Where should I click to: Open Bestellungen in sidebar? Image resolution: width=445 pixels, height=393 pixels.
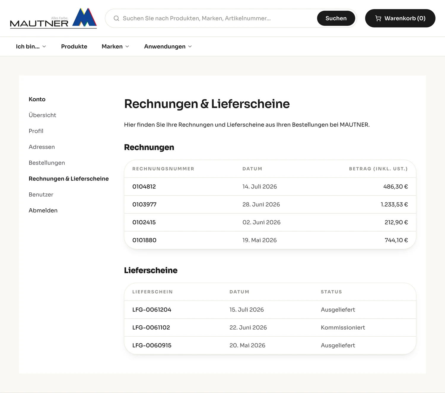(47, 163)
